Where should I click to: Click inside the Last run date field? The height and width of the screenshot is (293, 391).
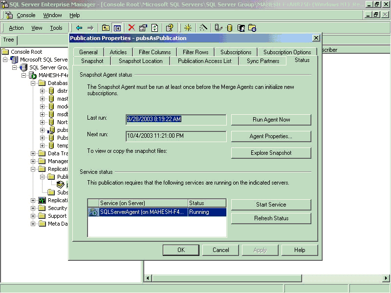[x=176, y=120]
